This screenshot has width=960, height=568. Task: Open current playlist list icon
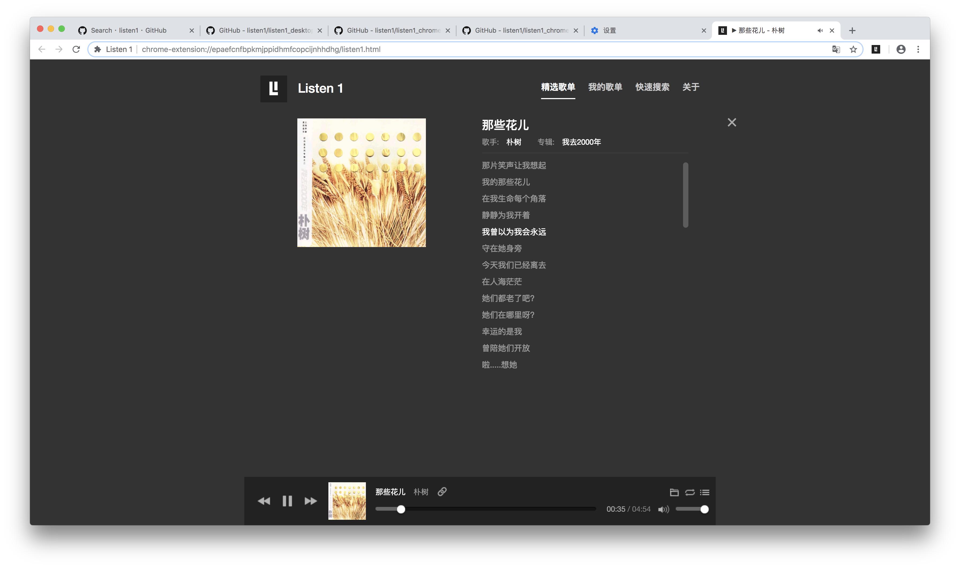tap(705, 493)
